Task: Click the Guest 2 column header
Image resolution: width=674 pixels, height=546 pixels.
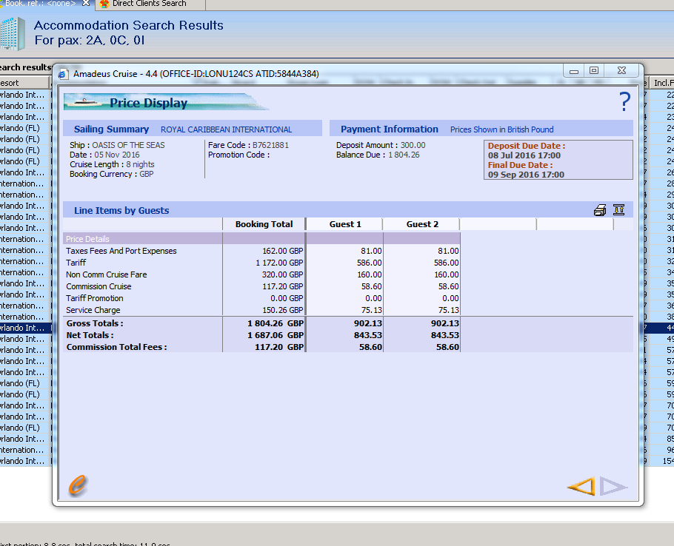Action: point(422,224)
